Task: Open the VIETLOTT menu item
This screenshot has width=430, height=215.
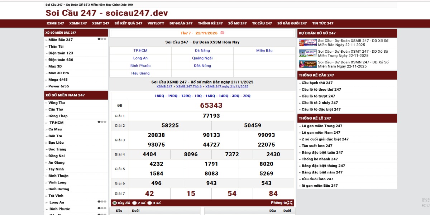Action: point(156,23)
